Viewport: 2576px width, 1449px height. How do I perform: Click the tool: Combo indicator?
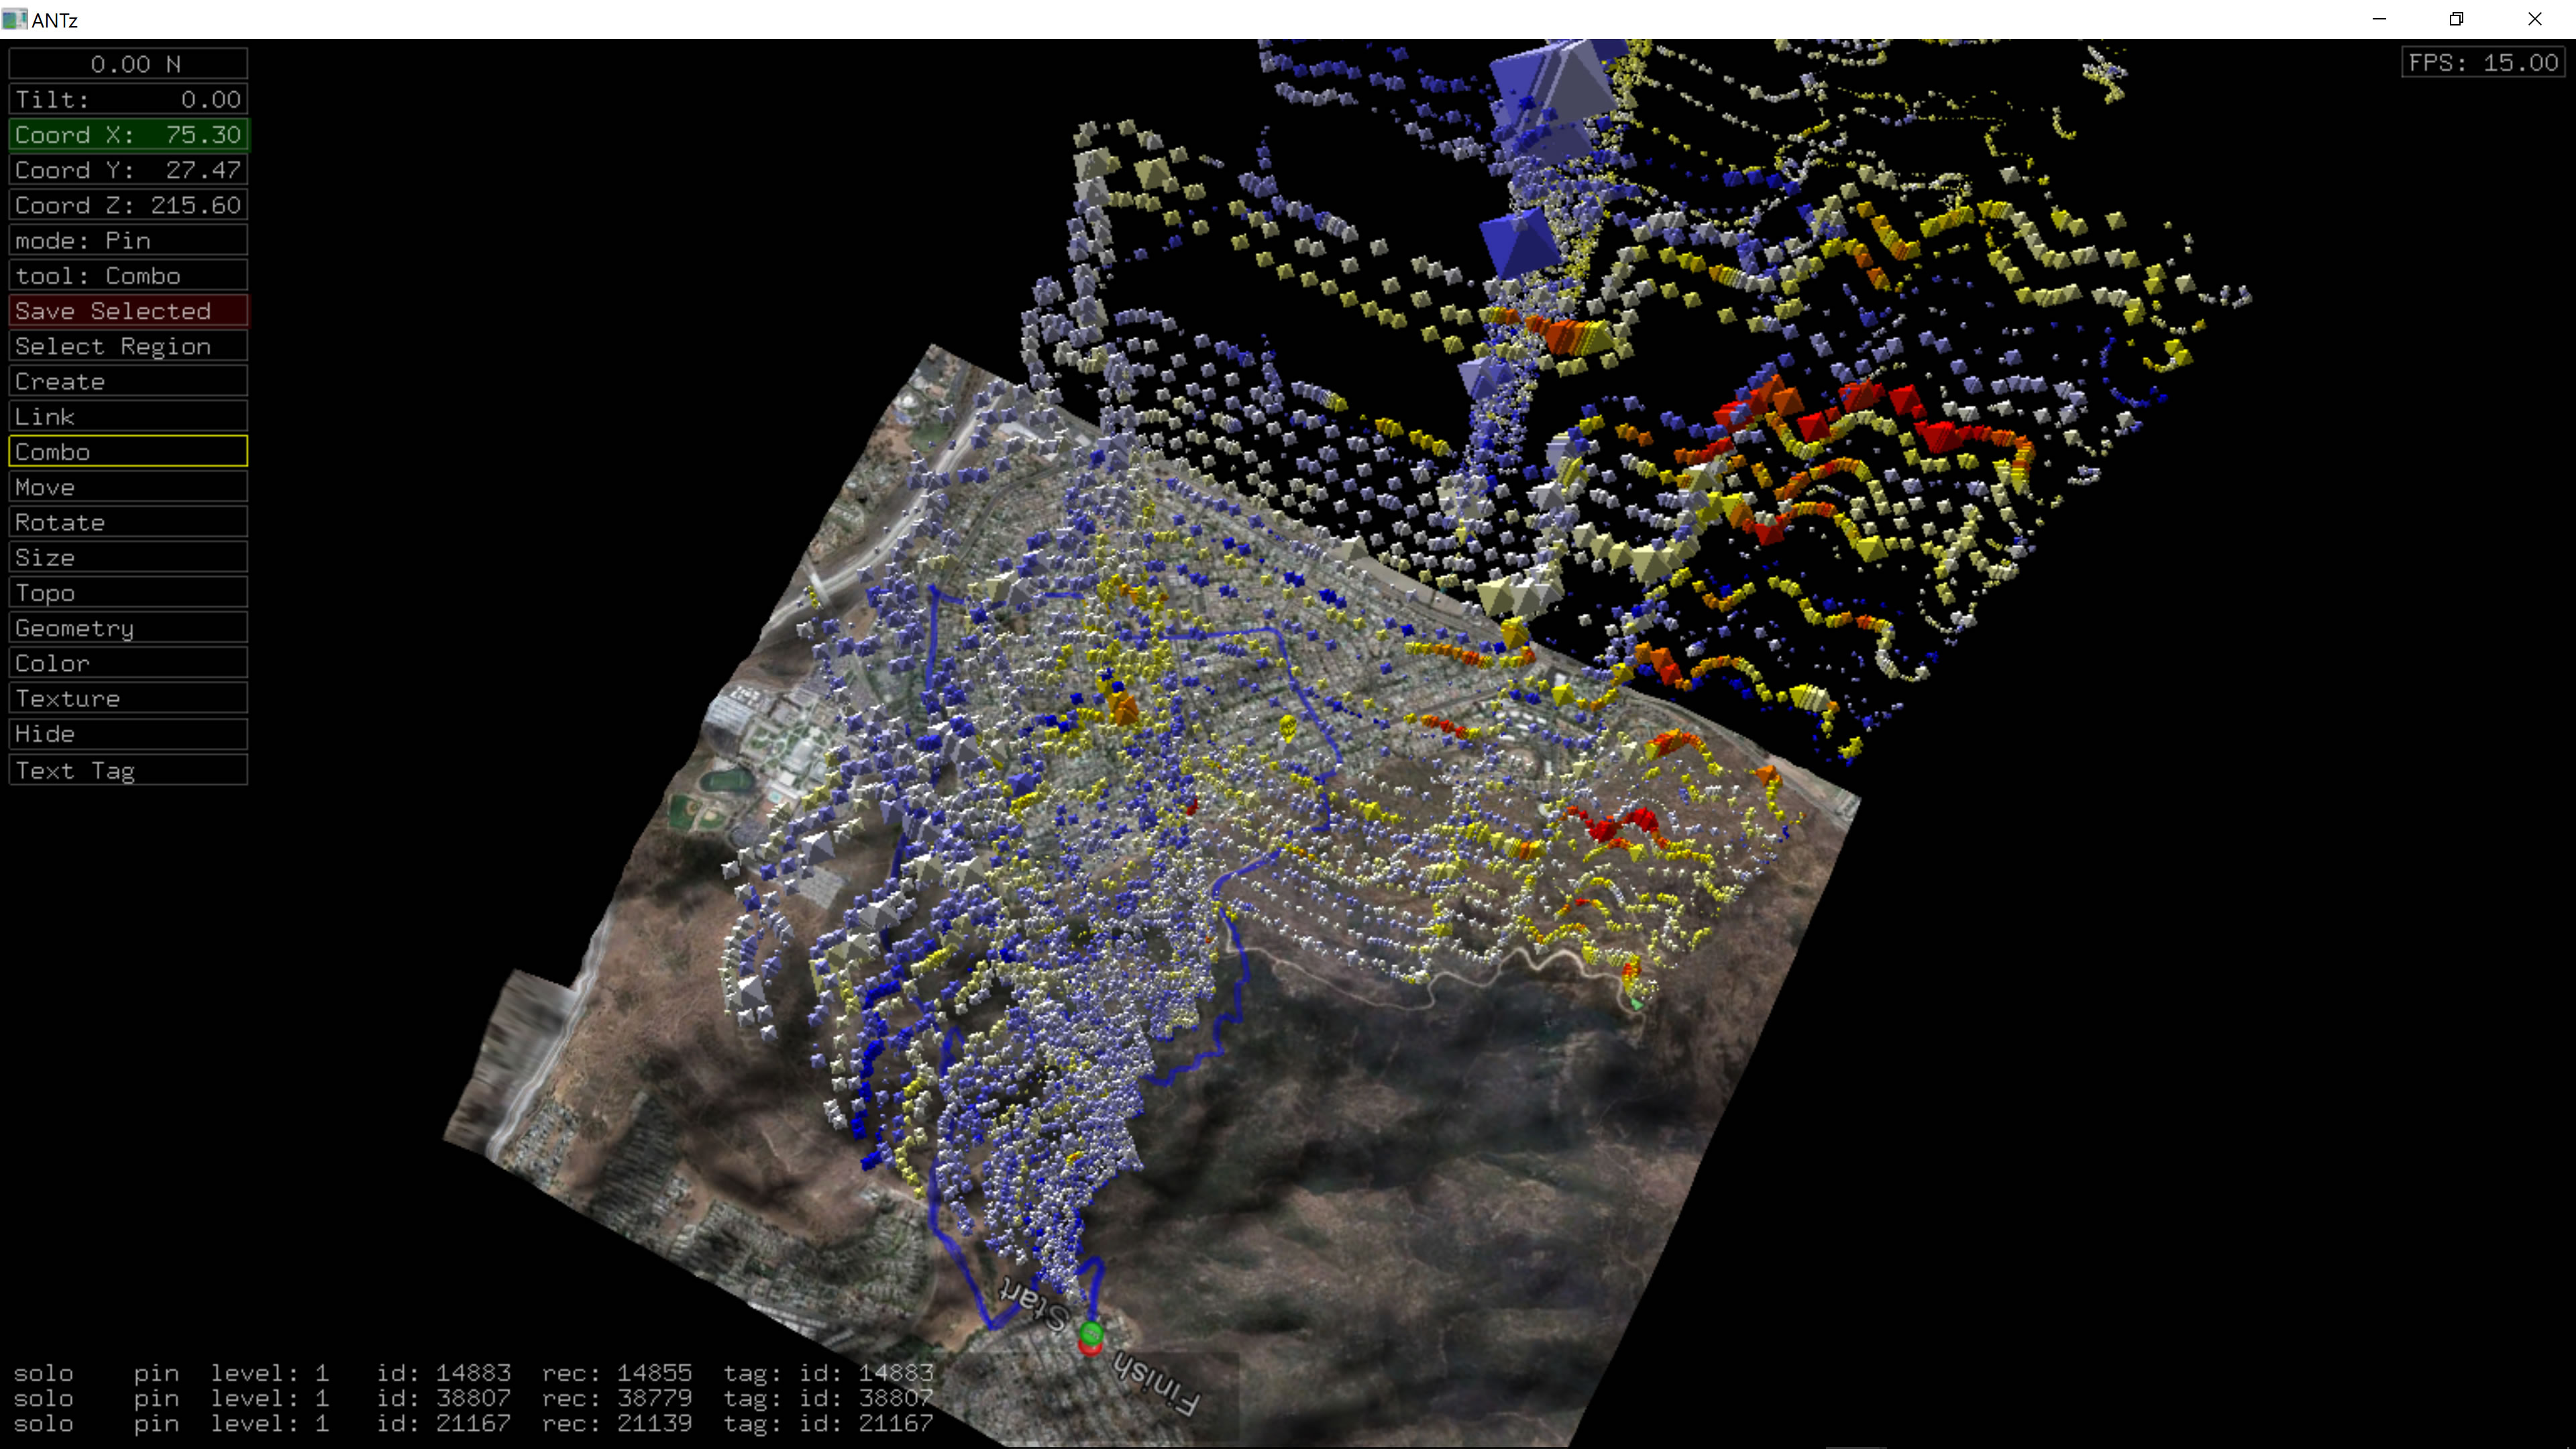(128, 276)
